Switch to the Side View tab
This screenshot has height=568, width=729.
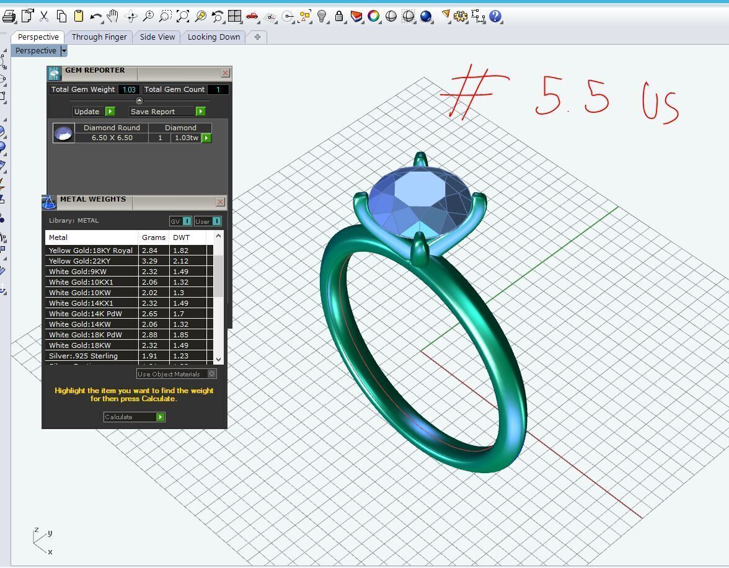pyautogui.click(x=157, y=37)
